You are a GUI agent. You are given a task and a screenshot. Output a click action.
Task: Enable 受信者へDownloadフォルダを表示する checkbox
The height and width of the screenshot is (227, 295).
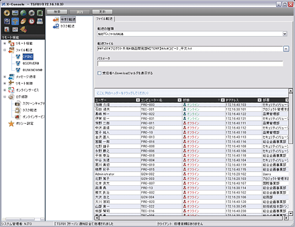coord(100,73)
